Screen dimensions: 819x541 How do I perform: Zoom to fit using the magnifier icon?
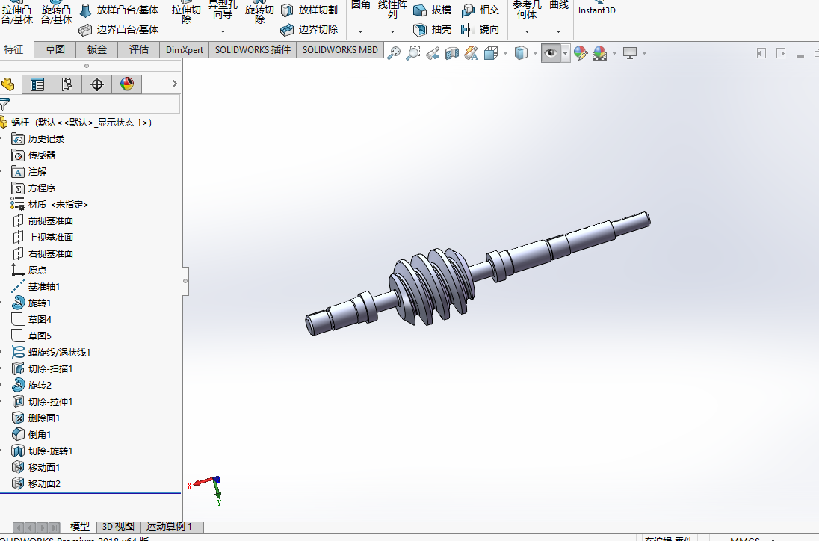tap(394, 53)
